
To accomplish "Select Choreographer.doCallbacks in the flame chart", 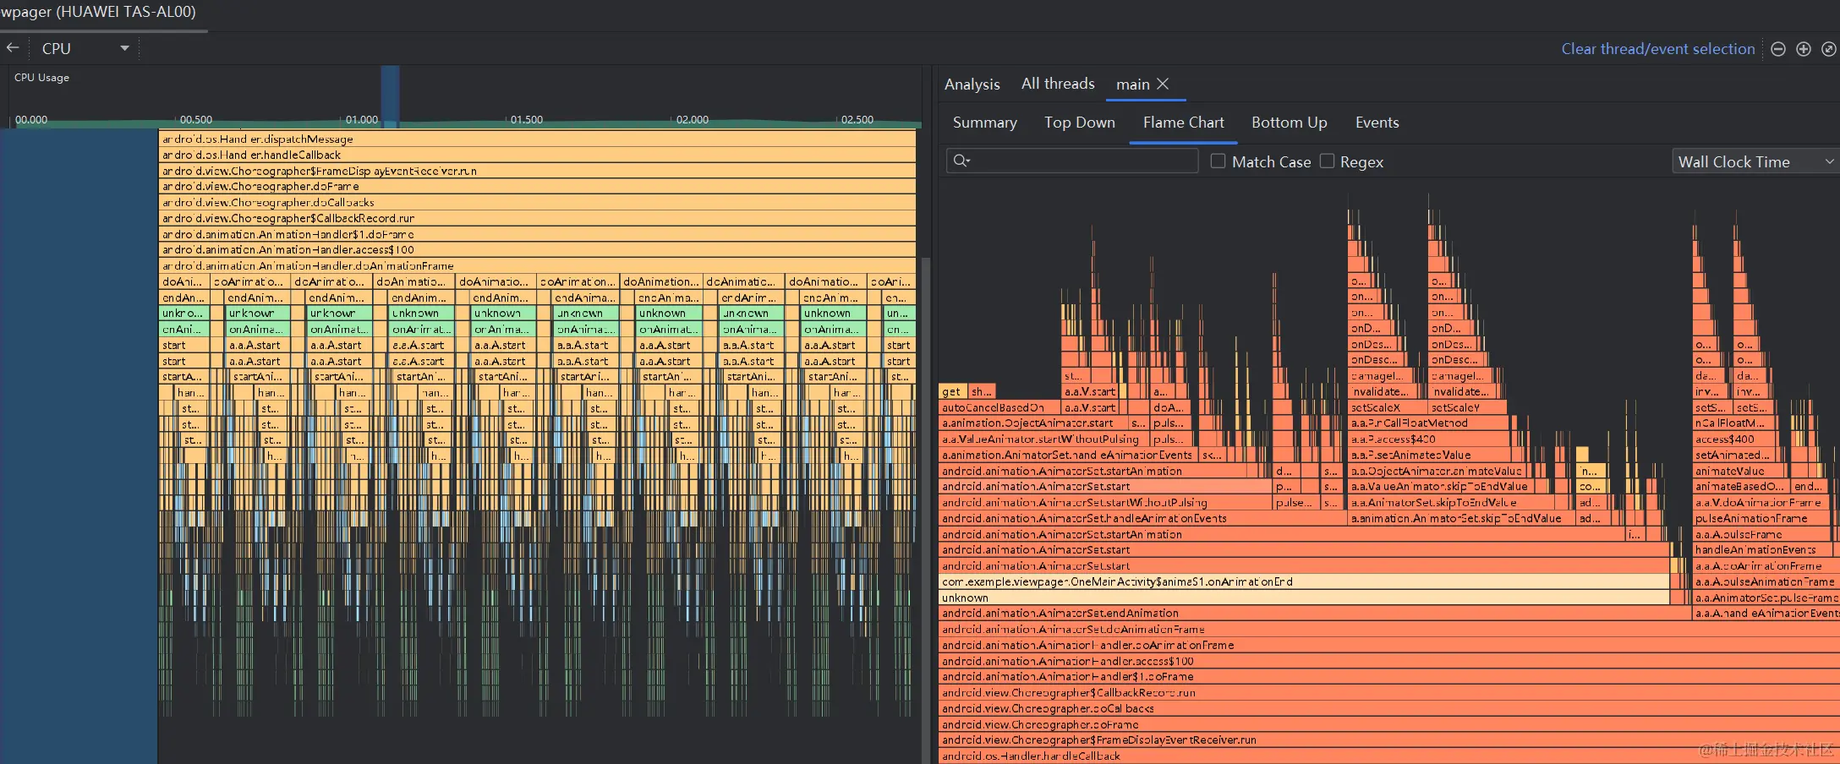I will (1389, 708).
